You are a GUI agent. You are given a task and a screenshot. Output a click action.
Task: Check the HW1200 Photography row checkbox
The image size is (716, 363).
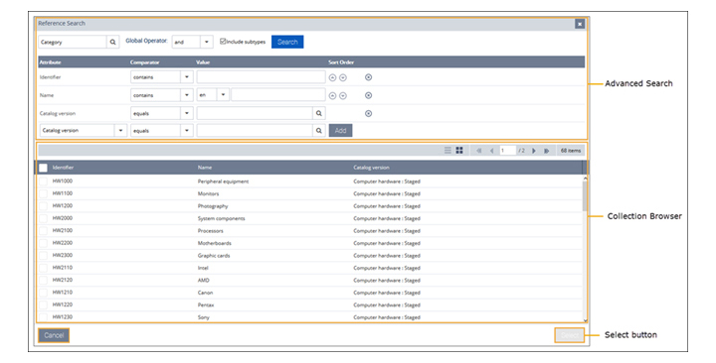coord(43,206)
